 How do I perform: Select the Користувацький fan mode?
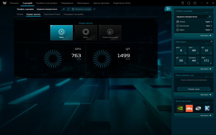click(110, 33)
